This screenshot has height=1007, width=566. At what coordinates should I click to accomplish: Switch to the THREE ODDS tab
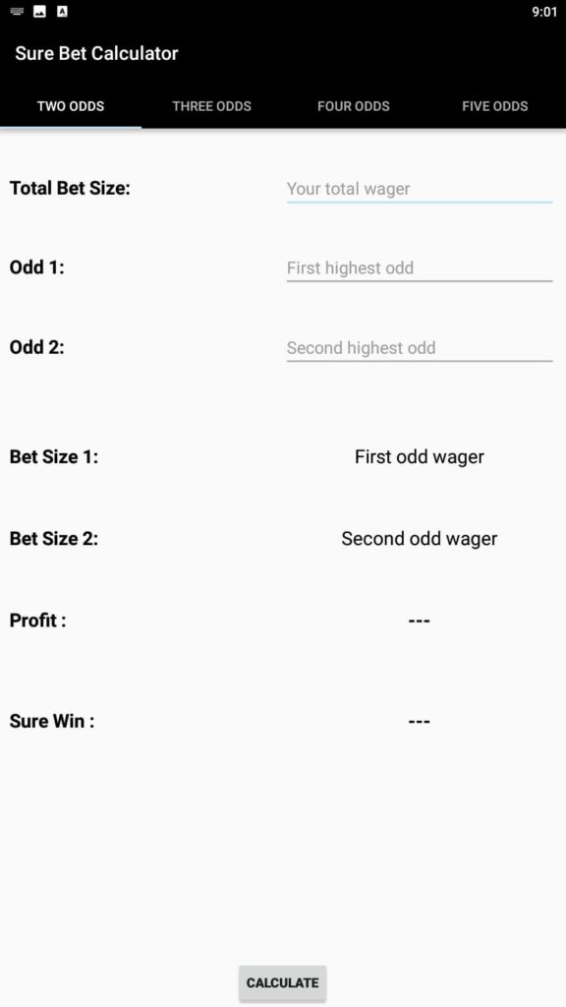point(212,106)
